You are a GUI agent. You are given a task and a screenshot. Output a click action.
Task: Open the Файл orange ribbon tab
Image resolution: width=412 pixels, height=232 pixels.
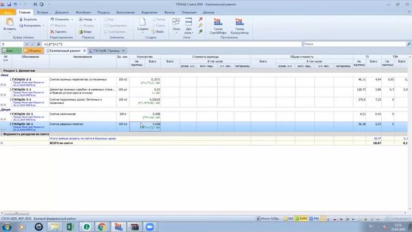click(8, 12)
